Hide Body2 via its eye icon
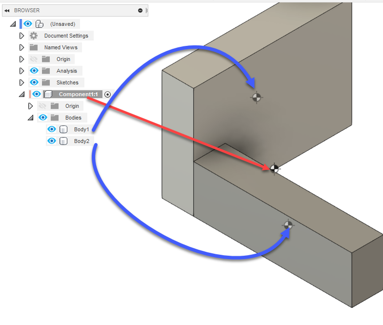Image resolution: width=383 pixels, height=325 pixels. [x=52, y=141]
